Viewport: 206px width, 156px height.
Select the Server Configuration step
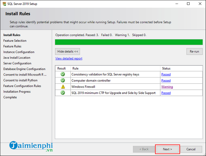tap(17, 63)
